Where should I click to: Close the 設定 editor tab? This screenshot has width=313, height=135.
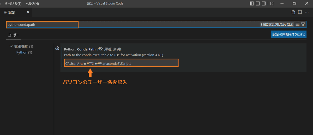point(28,12)
